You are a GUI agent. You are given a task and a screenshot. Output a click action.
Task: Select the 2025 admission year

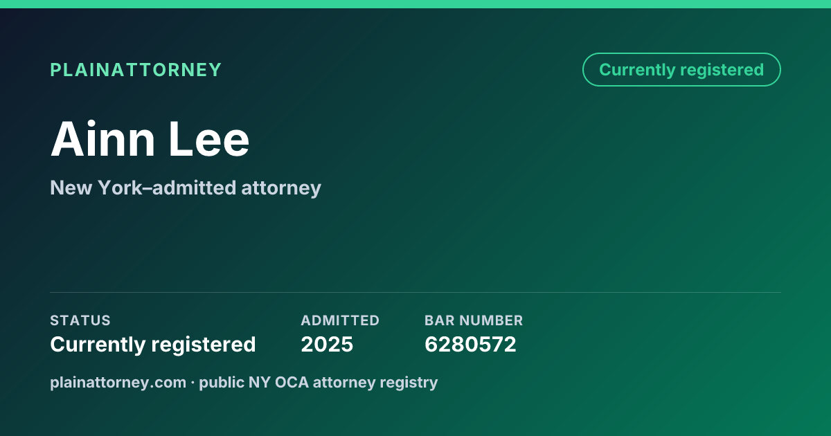point(327,344)
